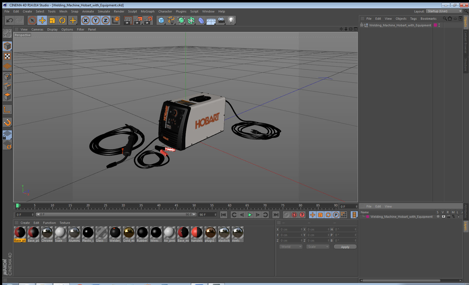469x285 pixels.
Task: Click X position input field
Action: click(x=291, y=229)
